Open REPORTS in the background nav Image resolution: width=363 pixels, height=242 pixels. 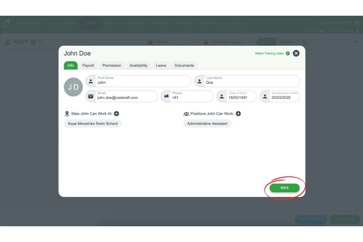click(x=209, y=23)
